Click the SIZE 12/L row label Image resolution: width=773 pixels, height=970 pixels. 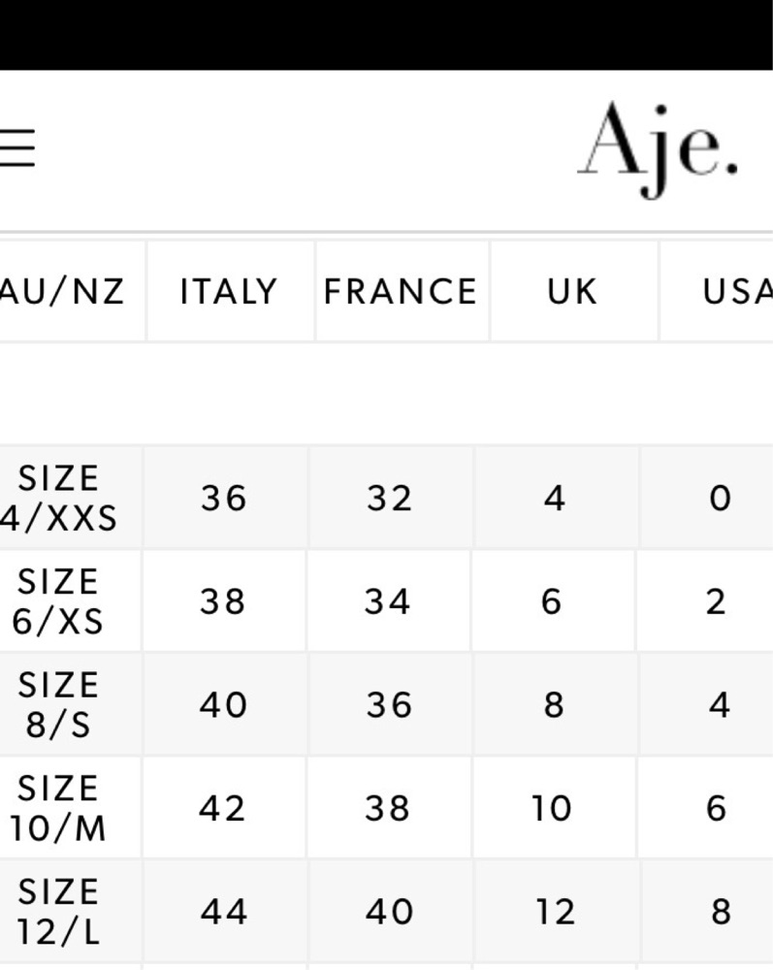[x=58, y=911]
